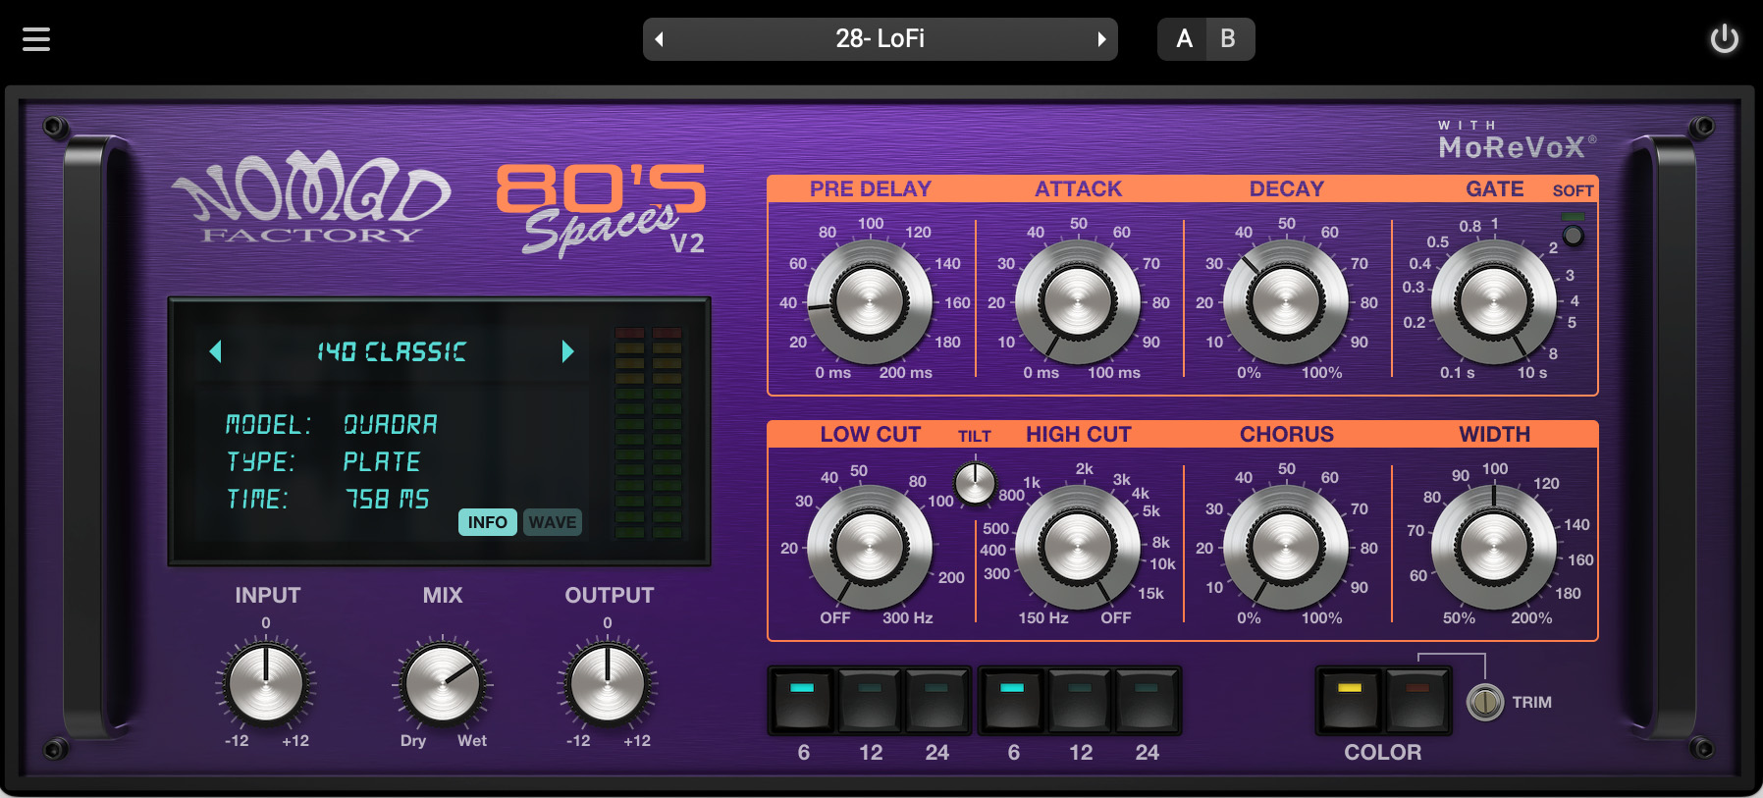Select previous reverb model in display
This screenshot has height=798, width=1763.
coord(216,351)
